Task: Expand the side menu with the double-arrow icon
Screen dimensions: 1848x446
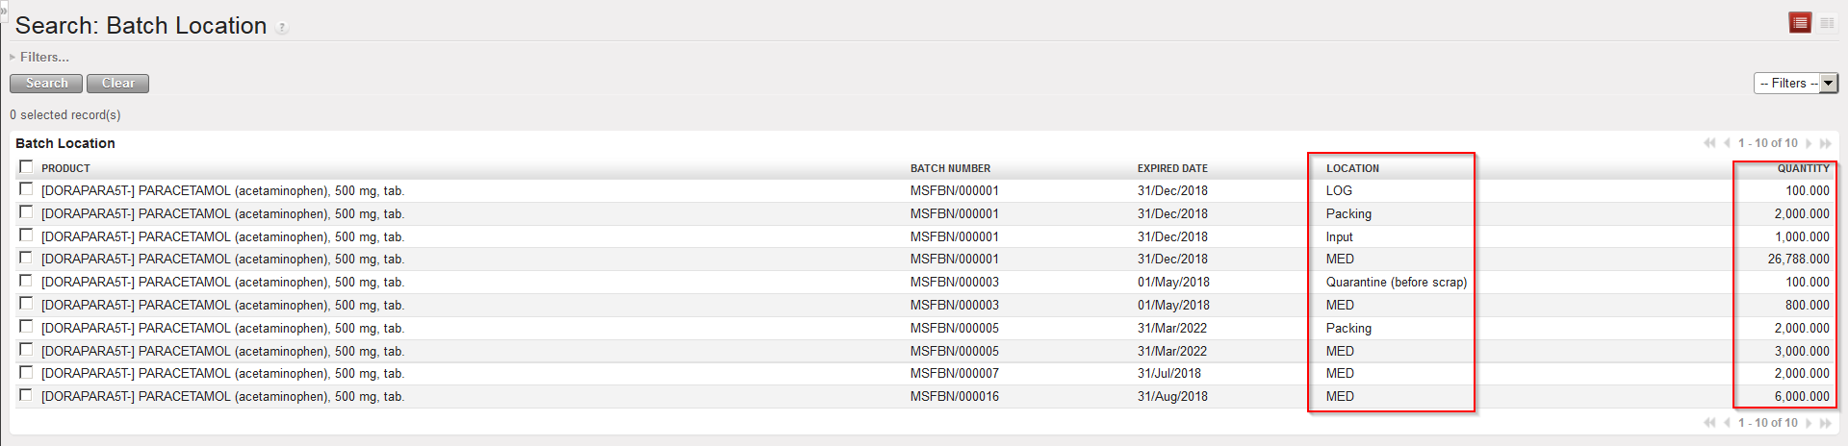Action: pos(4,11)
